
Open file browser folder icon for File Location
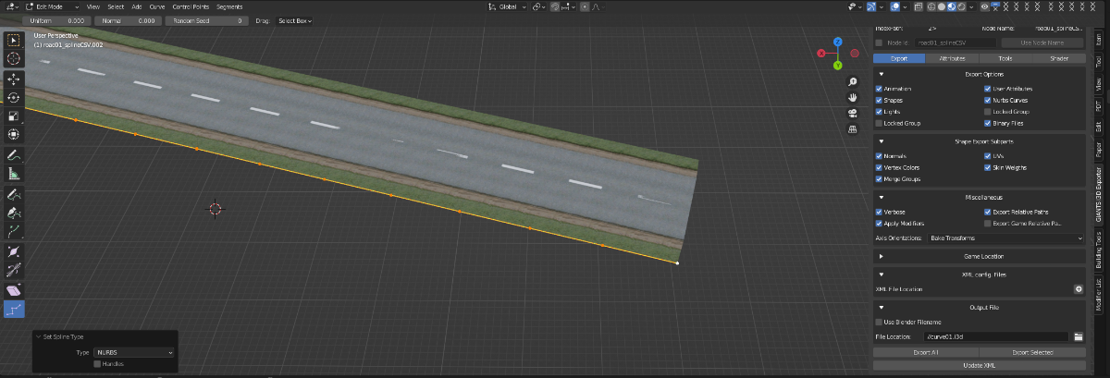tap(1078, 337)
